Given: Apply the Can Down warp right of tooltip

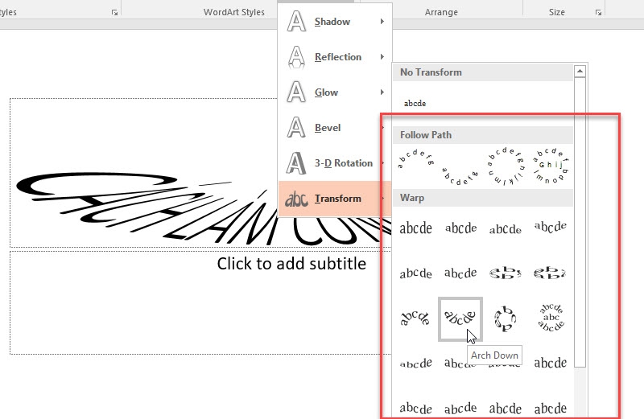Looking at the screenshot, I should pos(551,364).
